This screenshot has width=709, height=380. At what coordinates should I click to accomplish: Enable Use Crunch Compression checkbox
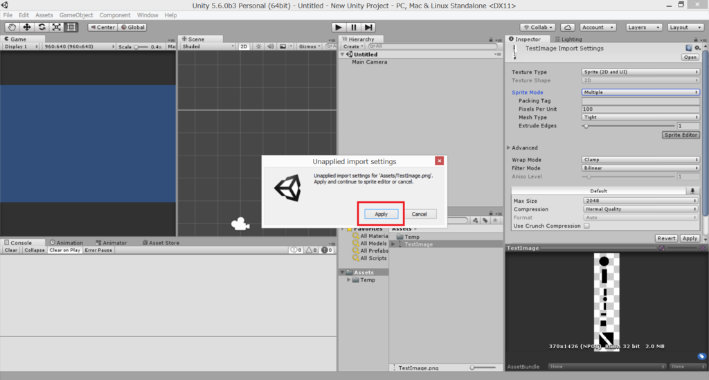click(586, 226)
